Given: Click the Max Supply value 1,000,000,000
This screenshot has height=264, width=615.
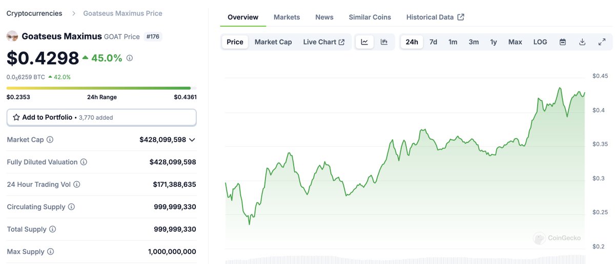Looking at the screenshot, I should pyautogui.click(x=172, y=252).
